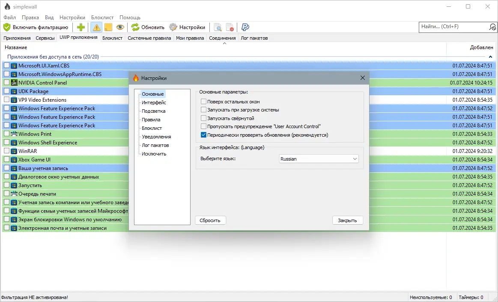Uncheck Периодически проверять обновления
This screenshot has width=498, height=302.
203,135
